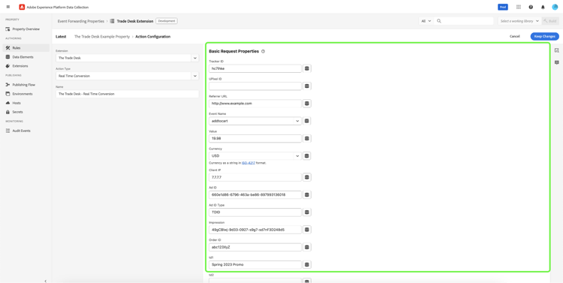The width and height of the screenshot is (563, 283).
Task: Click the Cancel button
Action: pyautogui.click(x=514, y=36)
